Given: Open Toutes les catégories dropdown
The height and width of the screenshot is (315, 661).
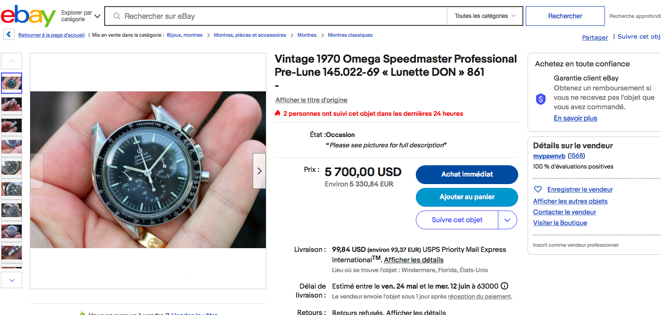Looking at the screenshot, I should [485, 16].
